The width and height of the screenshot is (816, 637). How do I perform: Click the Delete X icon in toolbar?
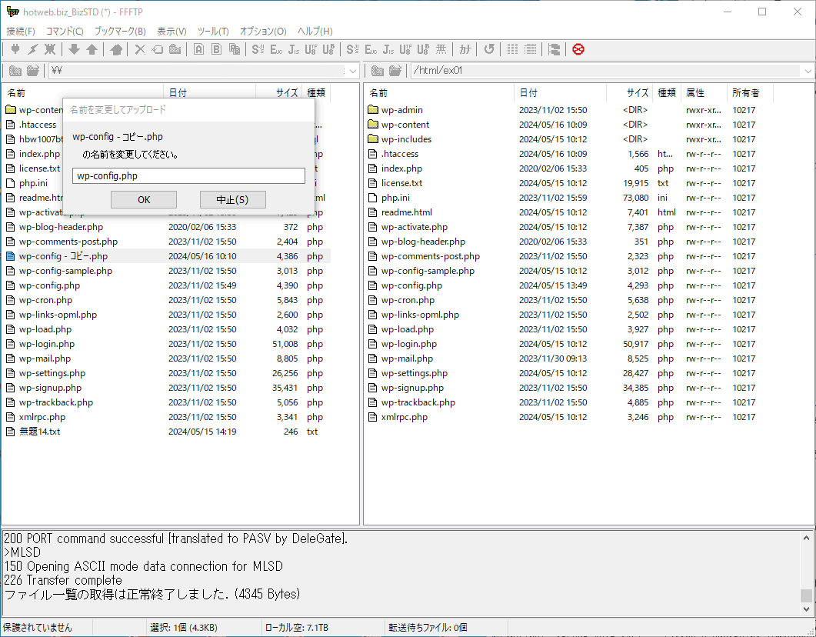[x=140, y=49]
